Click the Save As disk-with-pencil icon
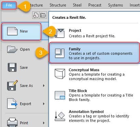This screenshot has width=140, height=127. (x=12, y=85)
